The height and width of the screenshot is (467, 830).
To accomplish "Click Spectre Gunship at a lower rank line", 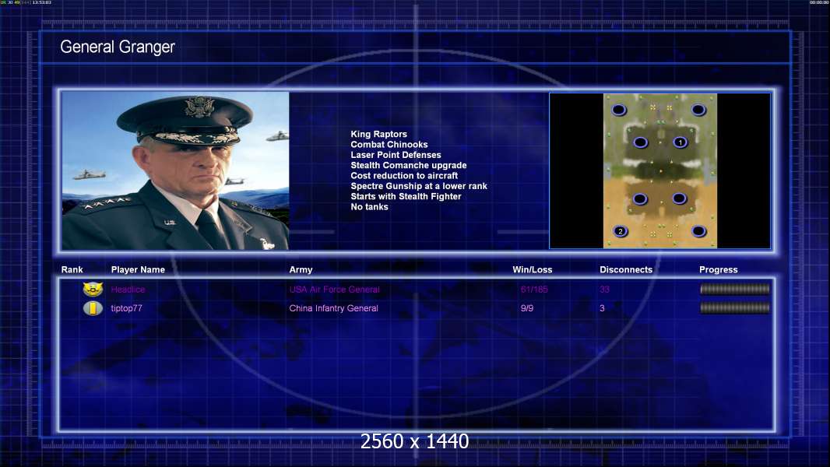I will pos(419,186).
